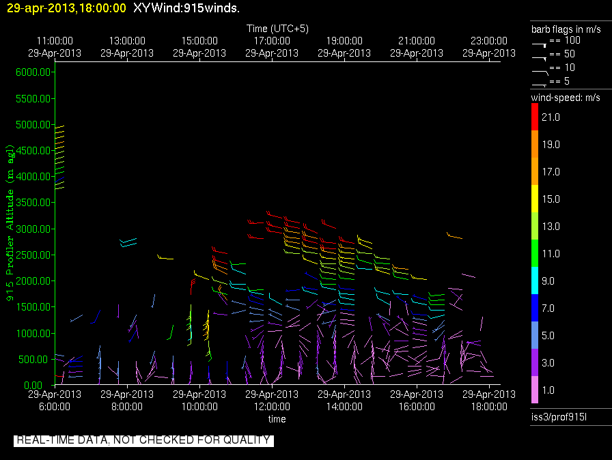
Task: Click the light blue 5.0 wind-speed color band
Action: pos(535,335)
